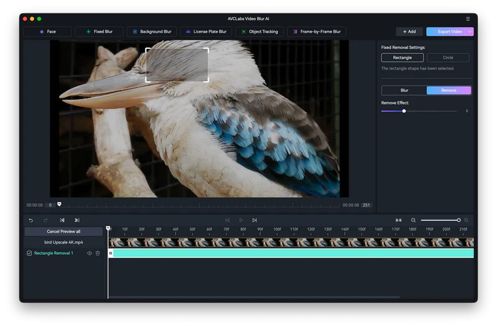Switch to Remove mode
Viewport: 497px width, 328px height.
click(449, 91)
